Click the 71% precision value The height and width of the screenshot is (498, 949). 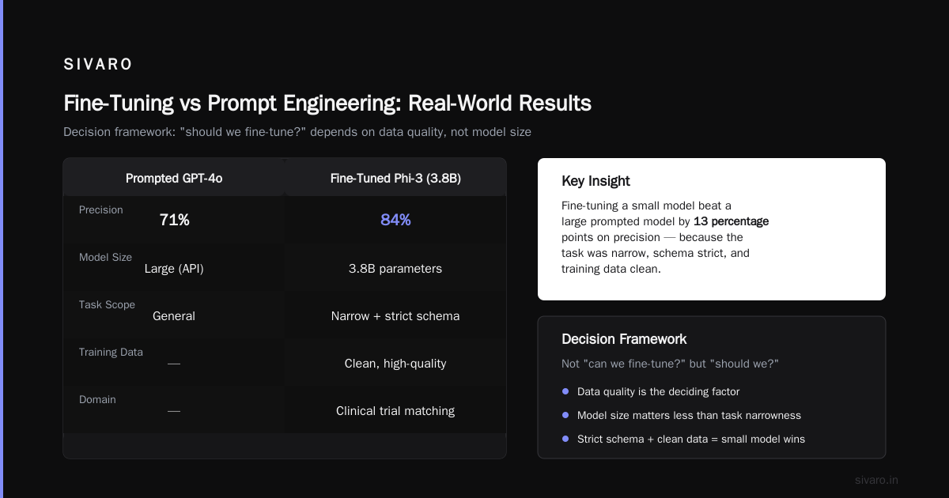click(x=174, y=221)
